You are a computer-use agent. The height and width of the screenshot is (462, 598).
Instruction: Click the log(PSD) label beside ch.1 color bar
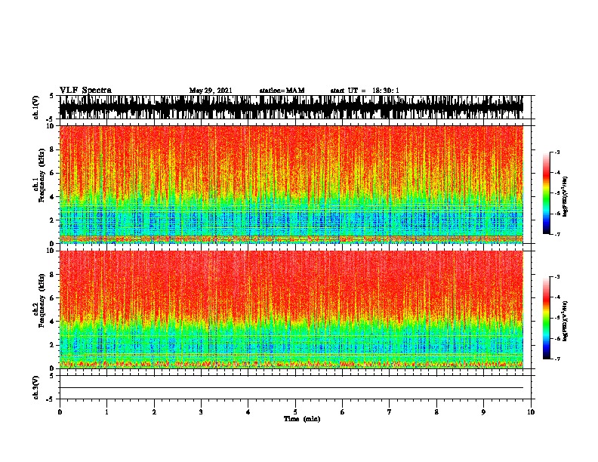click(566, 197)
